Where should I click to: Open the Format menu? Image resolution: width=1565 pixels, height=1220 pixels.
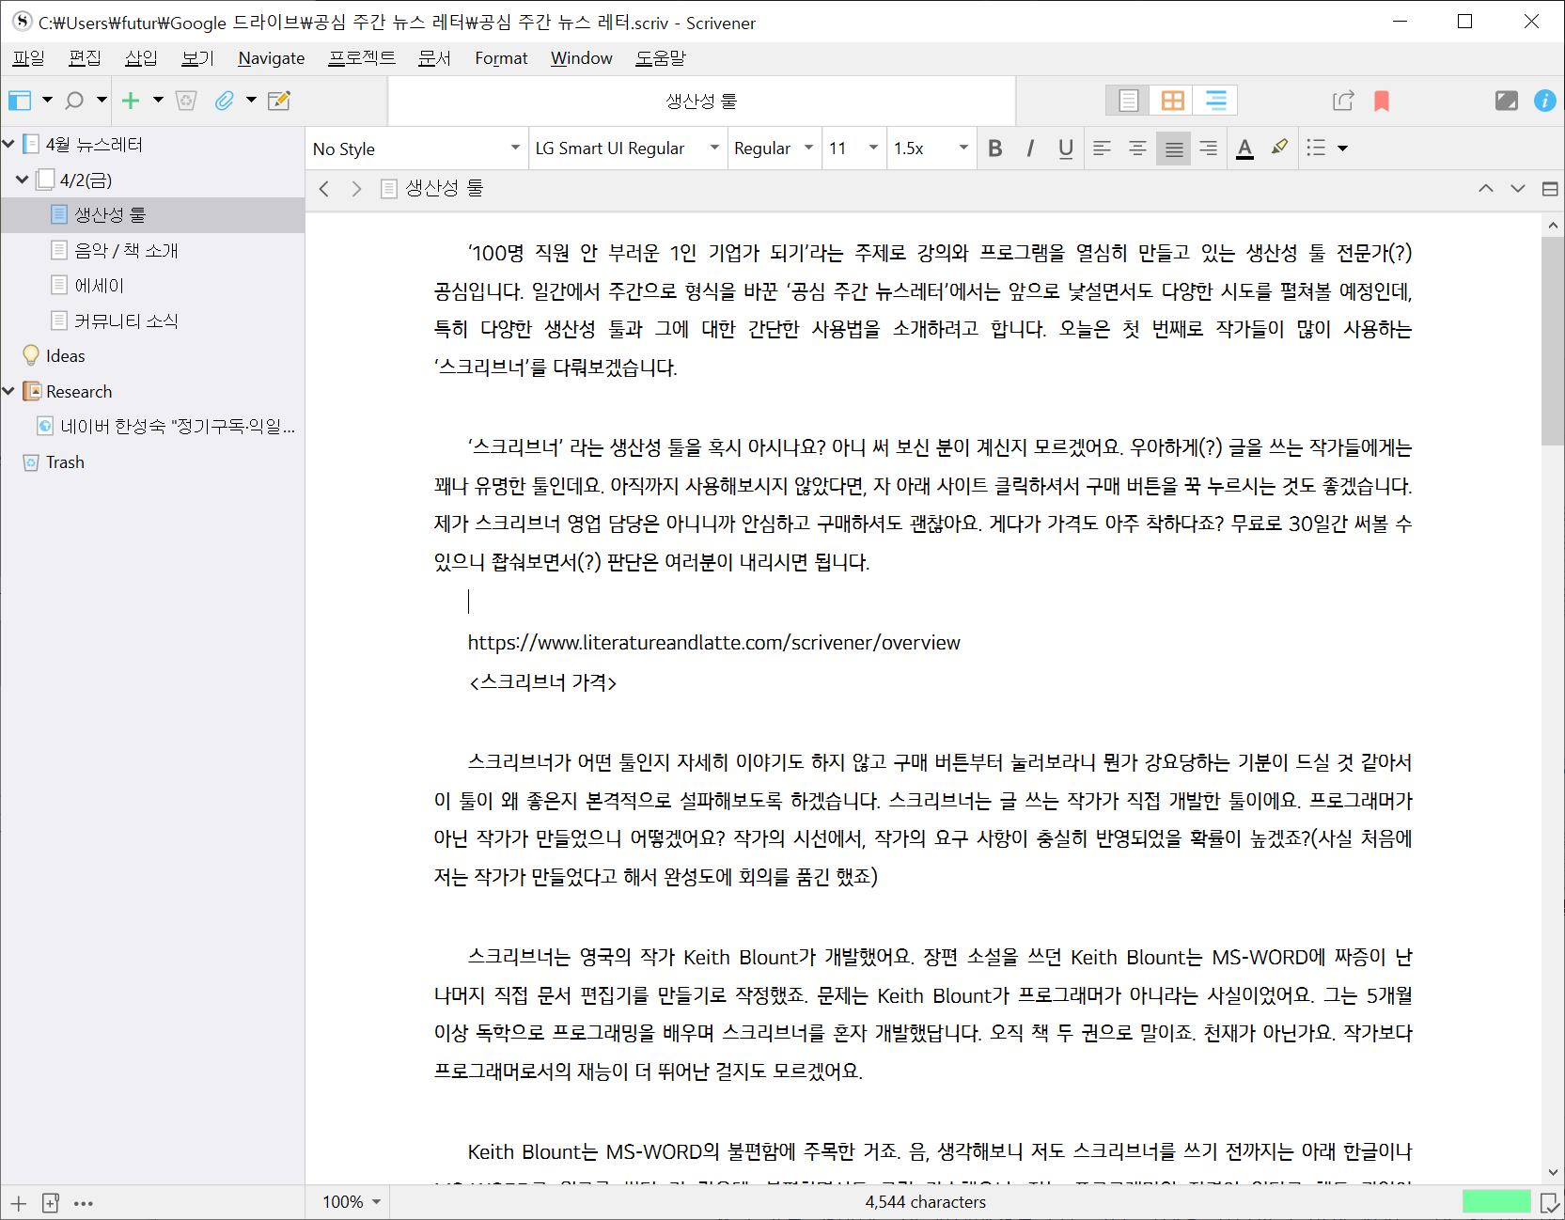[x=501, y=58]
